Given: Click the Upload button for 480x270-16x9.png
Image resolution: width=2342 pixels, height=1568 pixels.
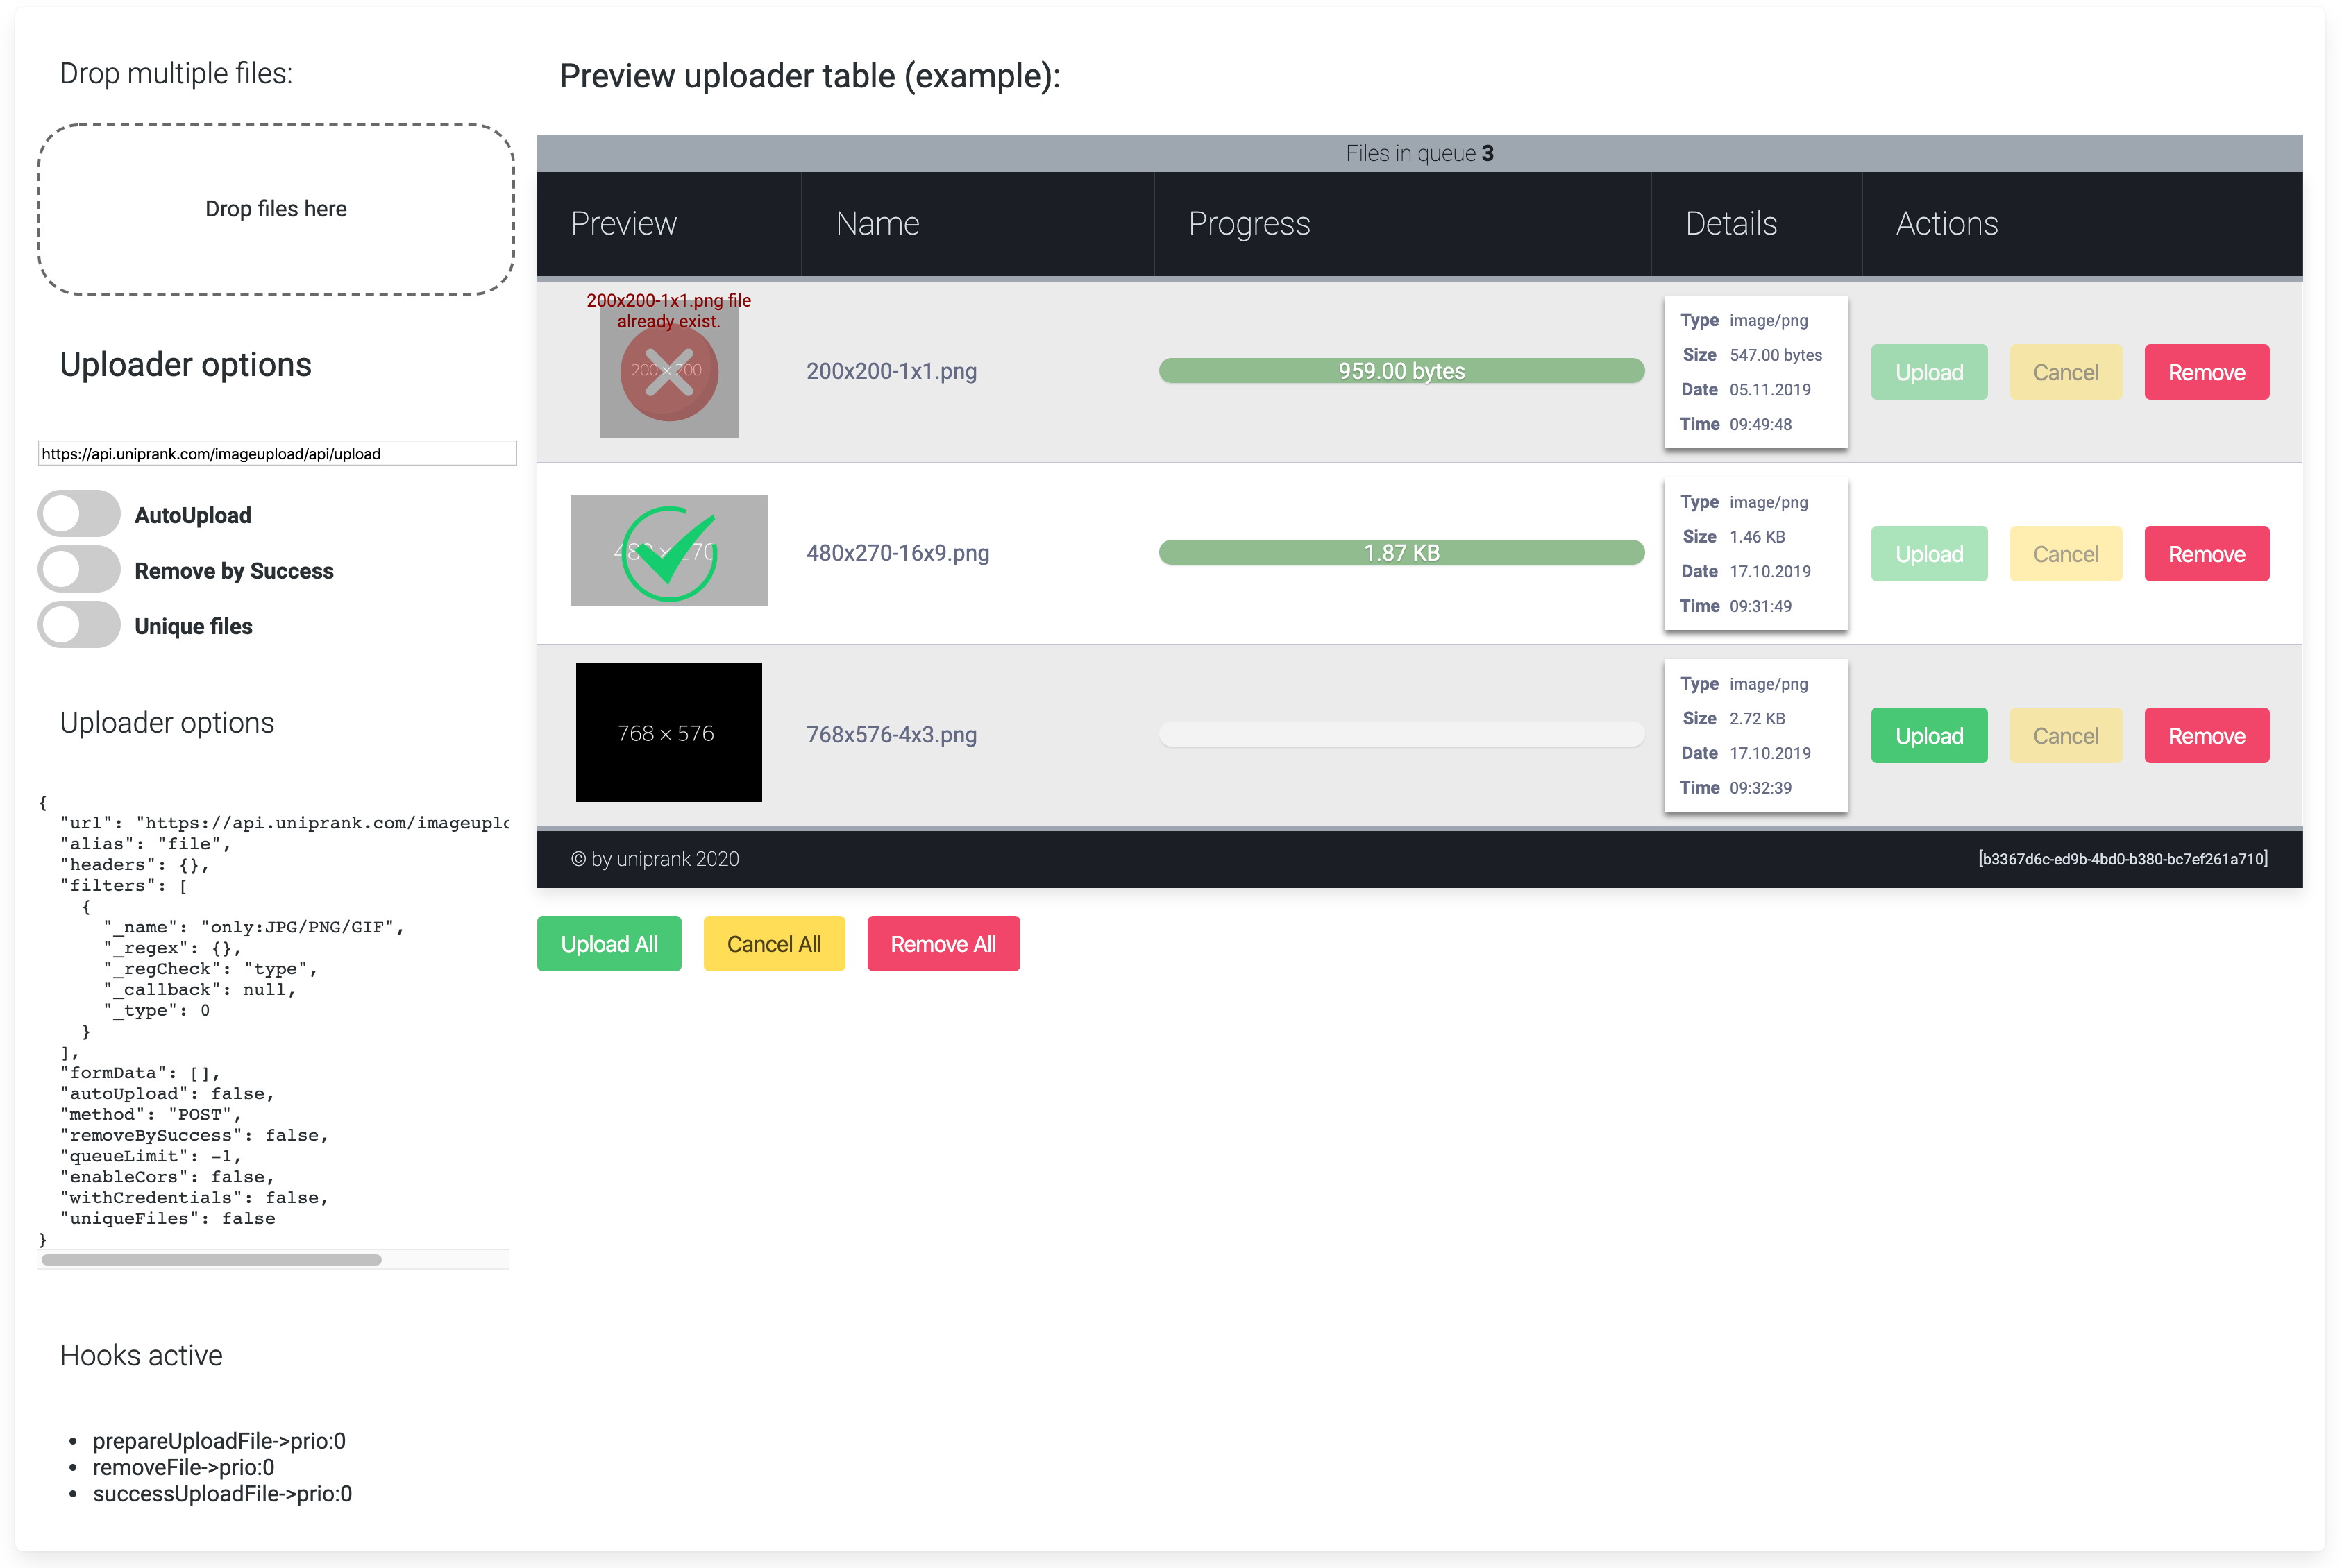Looking at the screenshot, I should [1928, 553].
